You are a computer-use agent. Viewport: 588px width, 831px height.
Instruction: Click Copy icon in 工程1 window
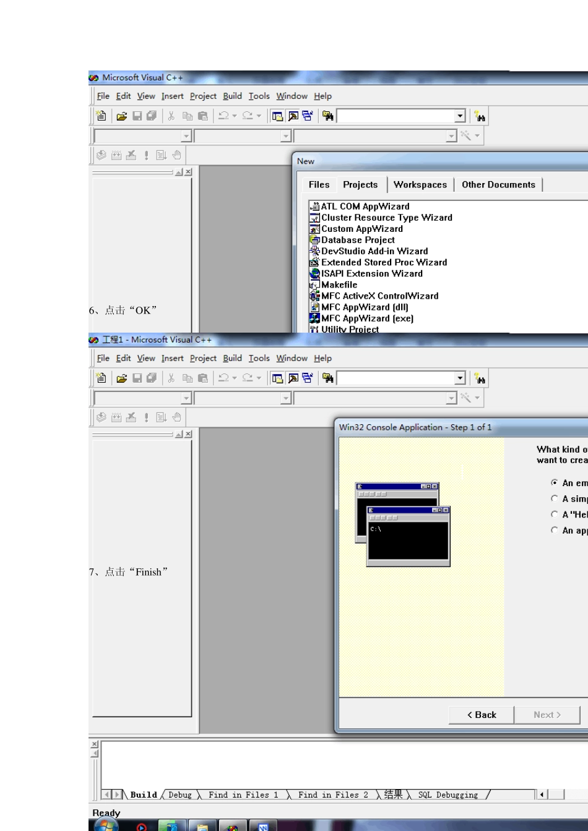187,378
